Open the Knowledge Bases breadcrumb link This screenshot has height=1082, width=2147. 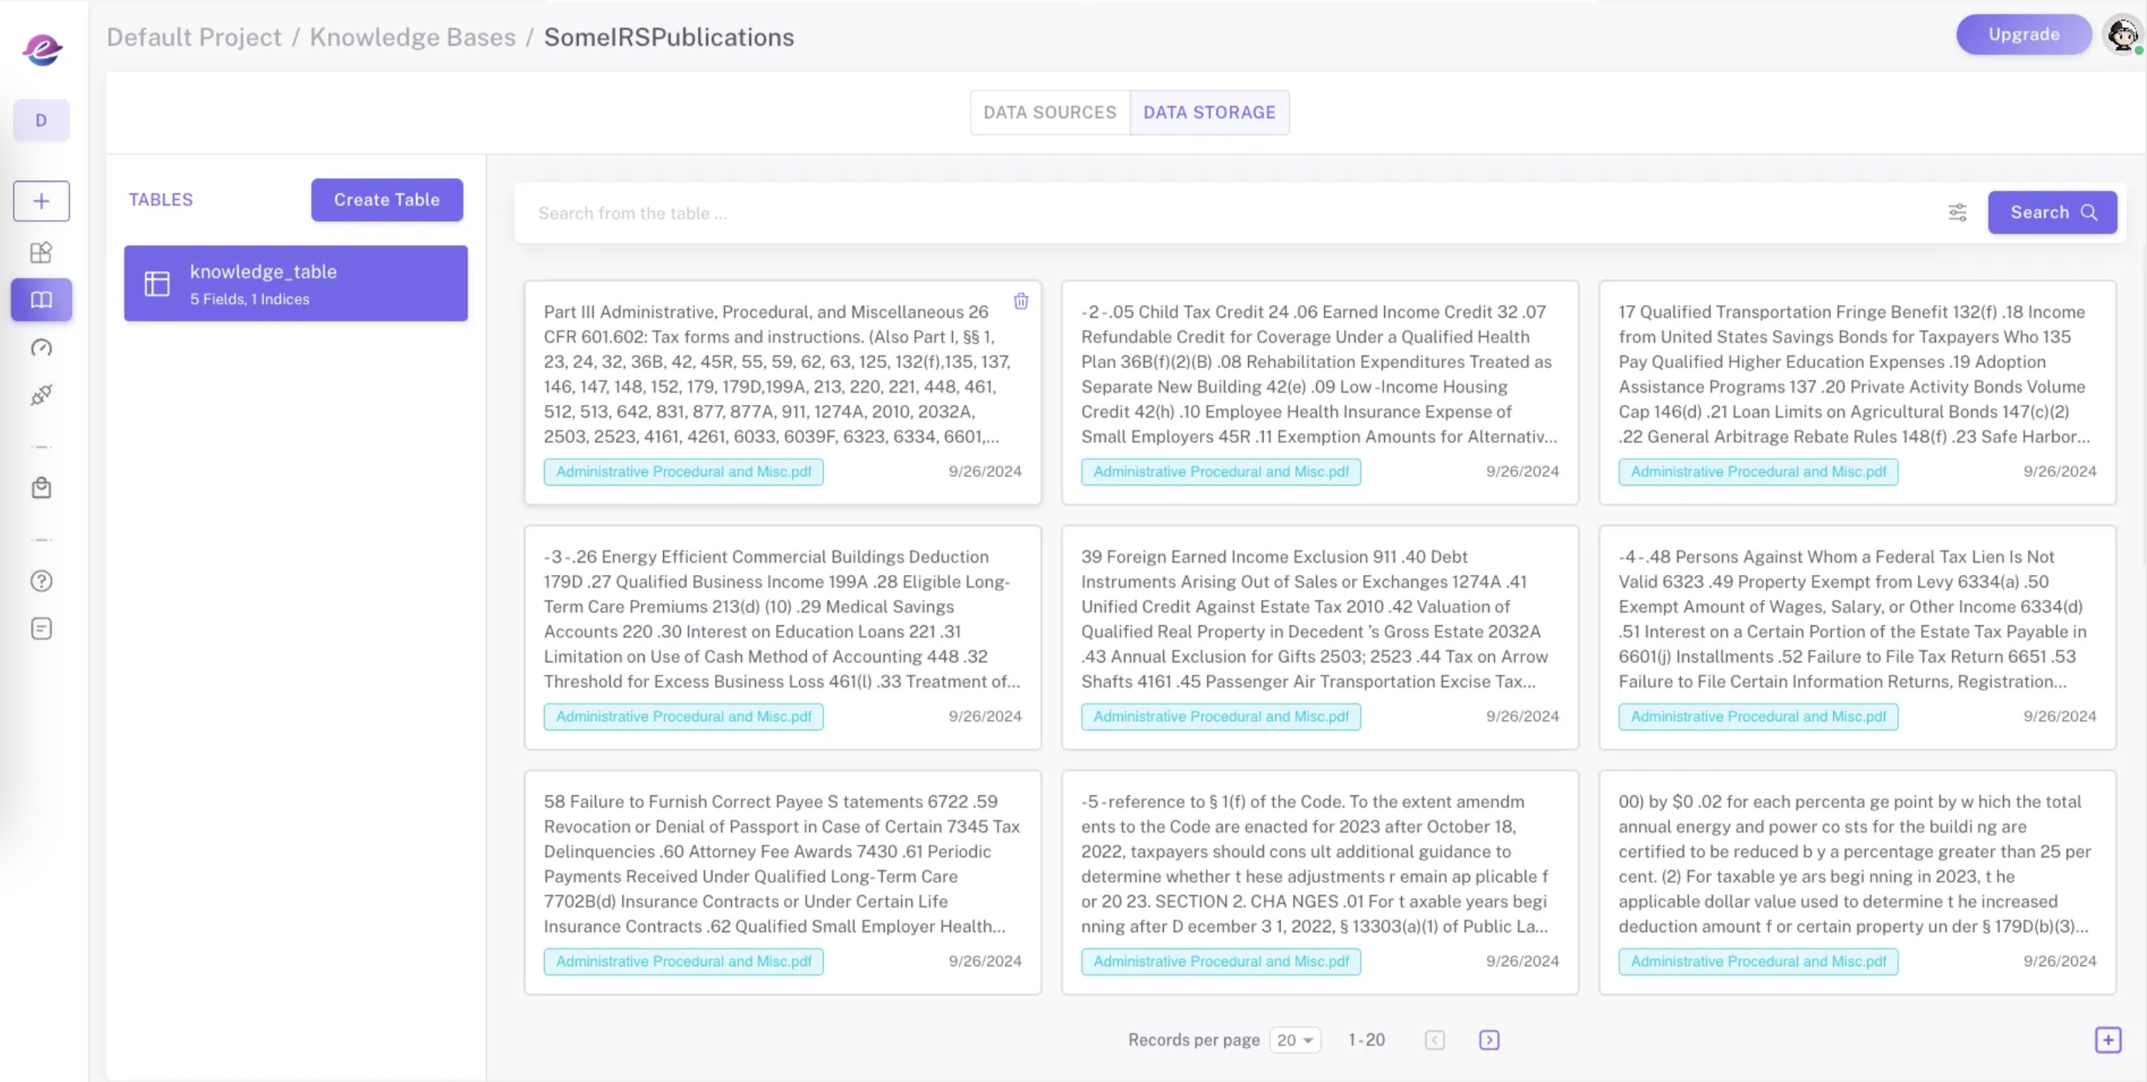point(413,38)
